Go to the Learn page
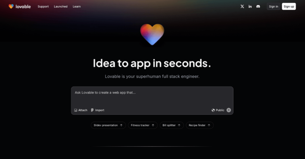The image size is (305, 159). click(x=77, y=6)
